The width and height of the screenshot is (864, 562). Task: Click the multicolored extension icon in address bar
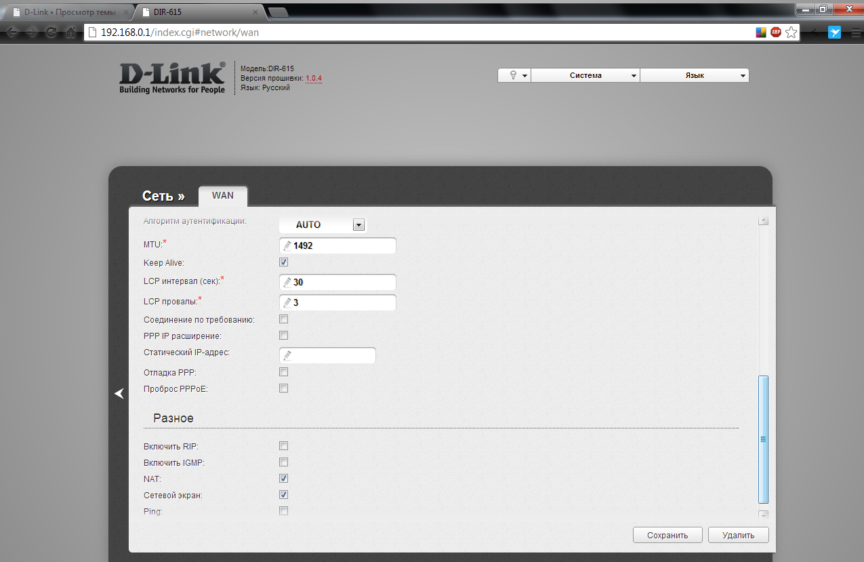click(x=762, y=32)
